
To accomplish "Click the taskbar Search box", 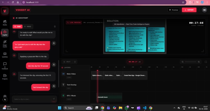I will 78,108.
